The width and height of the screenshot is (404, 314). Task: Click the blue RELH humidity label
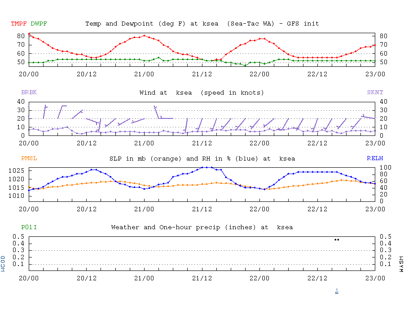(375, 158)
